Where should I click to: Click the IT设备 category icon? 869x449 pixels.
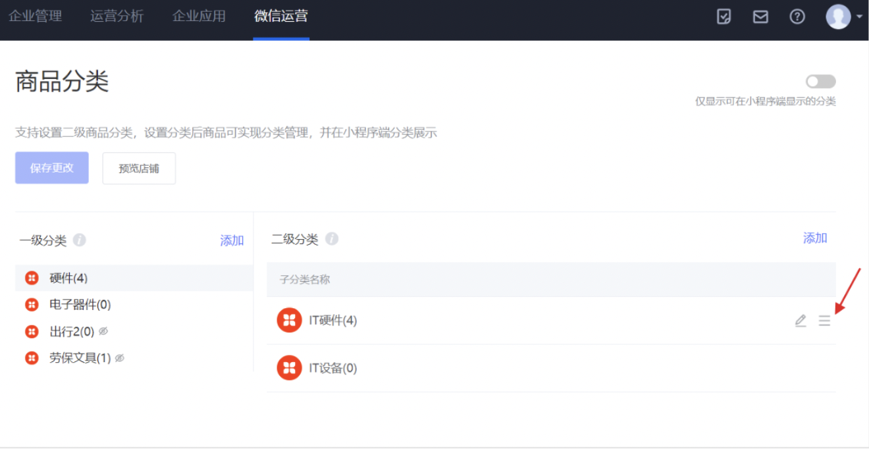289,368
